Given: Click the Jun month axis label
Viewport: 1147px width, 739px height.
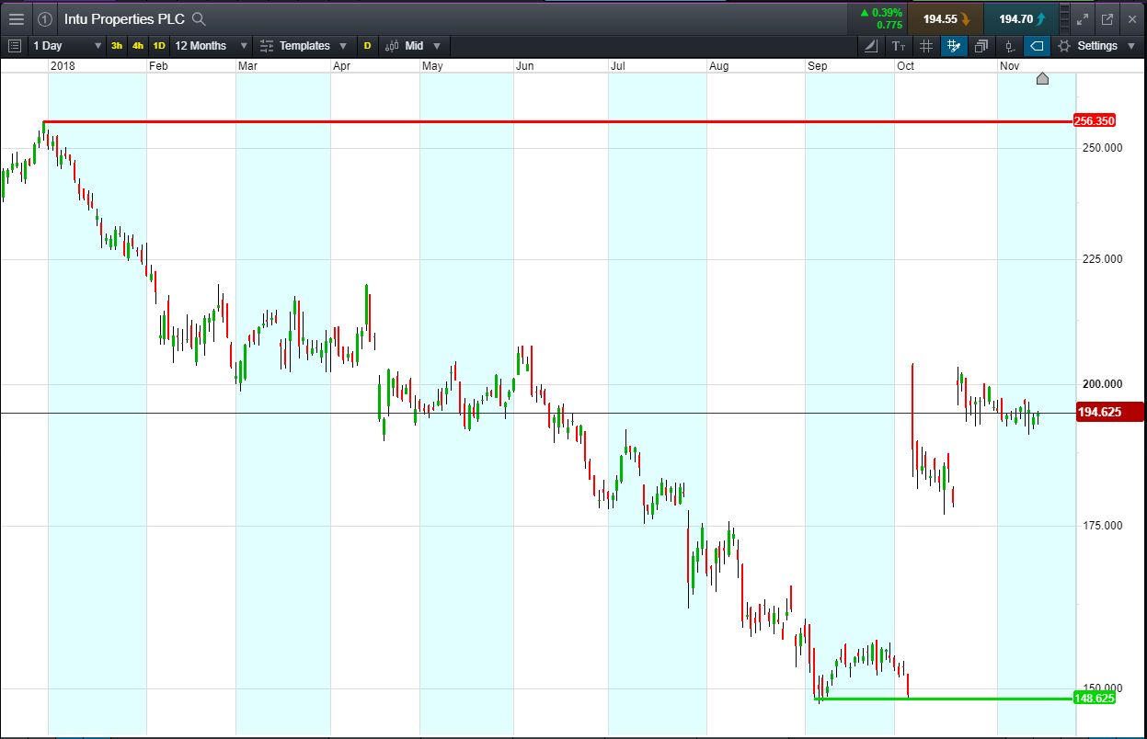Looking at the screenshot, I should coord(525,66).
